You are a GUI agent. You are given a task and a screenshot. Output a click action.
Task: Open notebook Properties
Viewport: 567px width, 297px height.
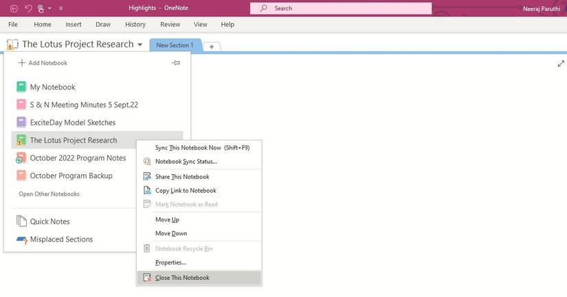(x=199, y=262)
